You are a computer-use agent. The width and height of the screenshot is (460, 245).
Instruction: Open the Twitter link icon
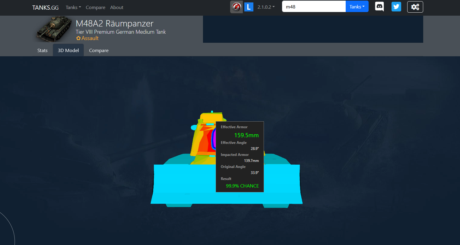click(396, 7)
